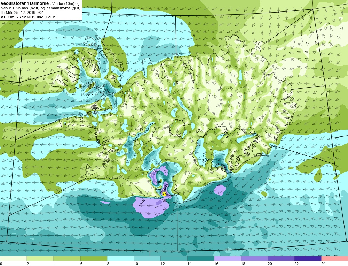This screenshot has width=348, height=266.
Task: Click the yellow 27 max gust label
Action: point(164,194)
